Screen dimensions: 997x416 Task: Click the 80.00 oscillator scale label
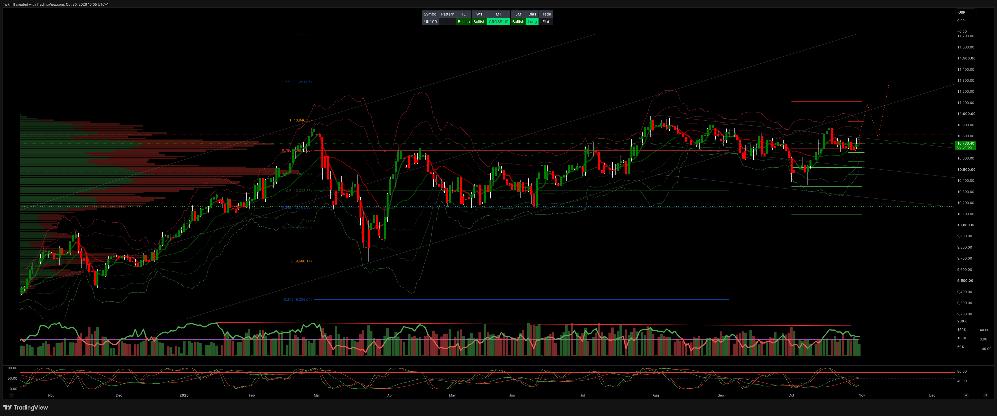[962, 371]
